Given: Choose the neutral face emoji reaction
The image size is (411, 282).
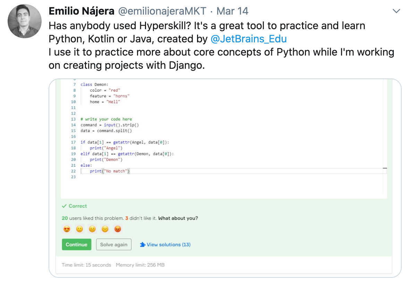Looking at the screenshot, I should pyautogui.click(x=92, y=229).
